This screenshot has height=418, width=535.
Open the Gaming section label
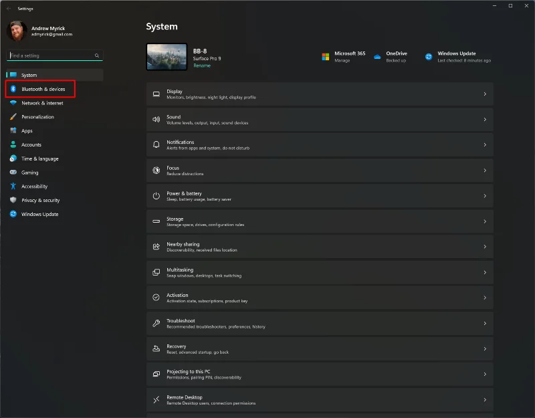pos(29,173)
